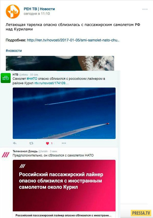153x218 pixels.
Task: Reply to the NTV tweet
Action: [15, 143]
